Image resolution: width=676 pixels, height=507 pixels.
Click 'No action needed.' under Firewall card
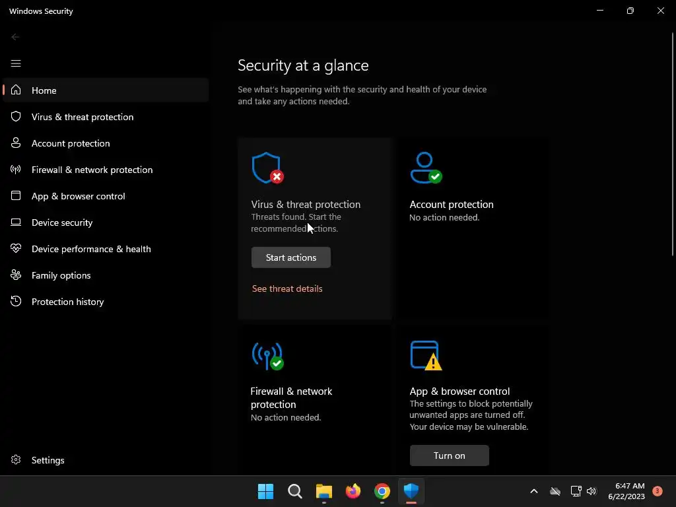click(x=286, y=417)
